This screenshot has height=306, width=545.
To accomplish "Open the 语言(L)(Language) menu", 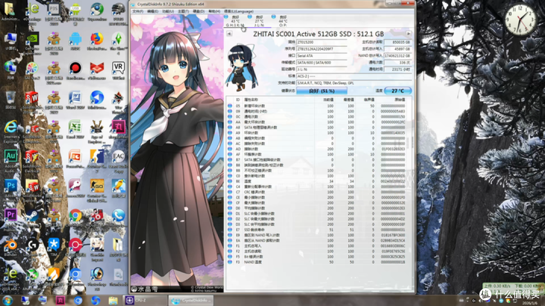I will (239, 12).
